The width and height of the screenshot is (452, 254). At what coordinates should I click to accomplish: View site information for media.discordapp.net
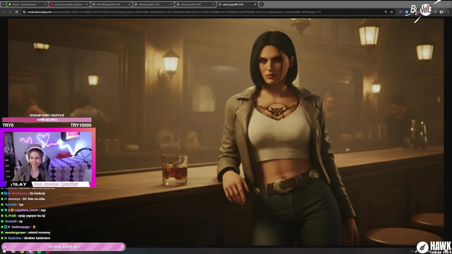[x=24, y=12]
